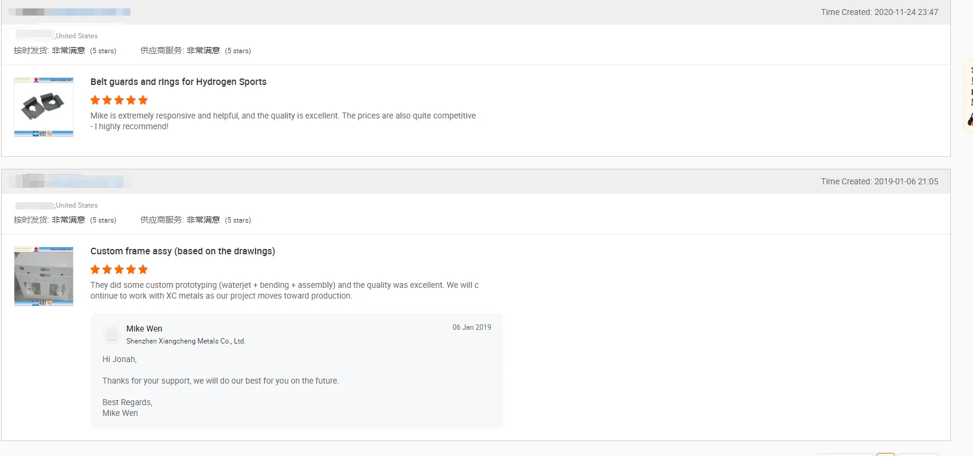The image size is (973, 456).
Task: Click blurred reviewer name above the 2019 review
Action: 69,181
